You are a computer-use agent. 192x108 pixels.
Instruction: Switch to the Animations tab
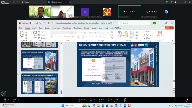(x=67, y=28)
